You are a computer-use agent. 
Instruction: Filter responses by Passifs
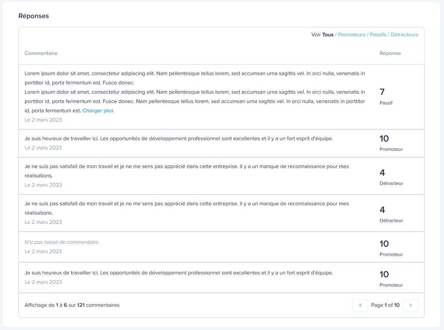click(378, 35)
